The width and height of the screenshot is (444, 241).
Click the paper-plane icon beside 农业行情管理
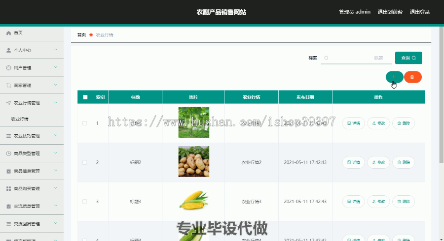click(x=8, y=103)
